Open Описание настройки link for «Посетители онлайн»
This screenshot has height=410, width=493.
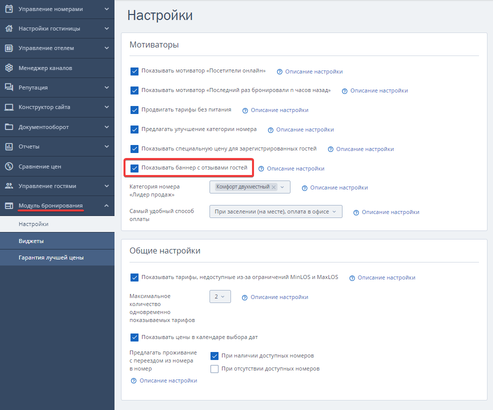click(314, 71)
